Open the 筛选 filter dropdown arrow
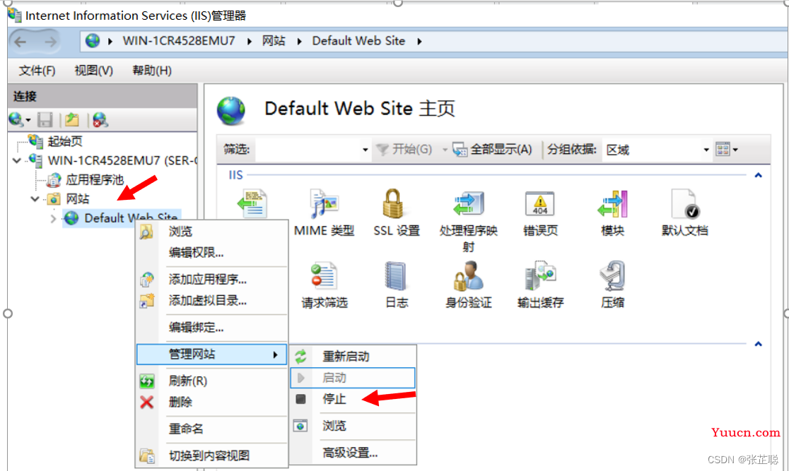 [x=366, y=150]
